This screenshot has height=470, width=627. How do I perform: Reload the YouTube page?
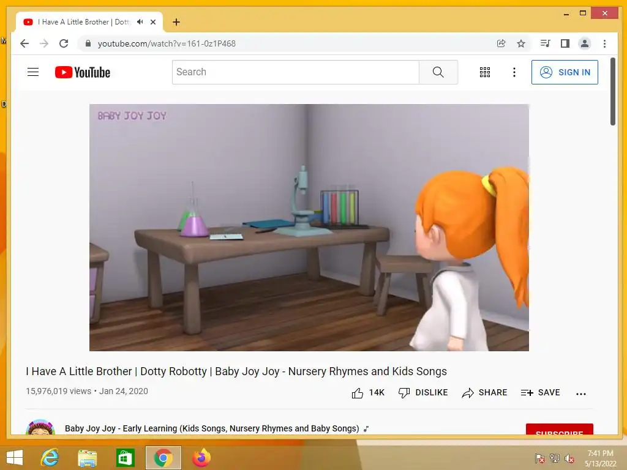pyautogui.click(x=64, y=43)
